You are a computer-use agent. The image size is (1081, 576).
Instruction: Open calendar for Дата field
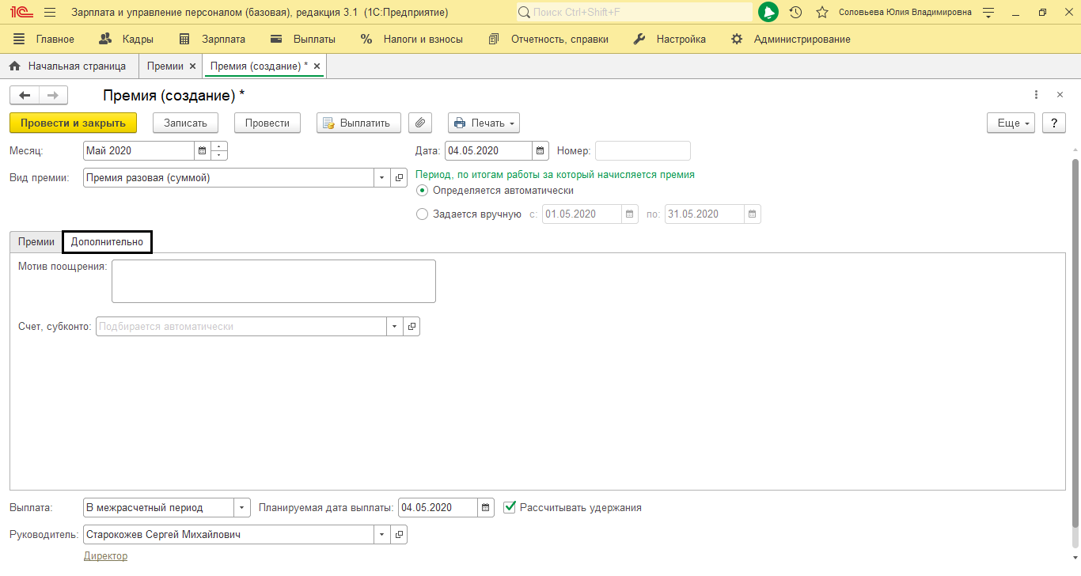pos(540,150)
